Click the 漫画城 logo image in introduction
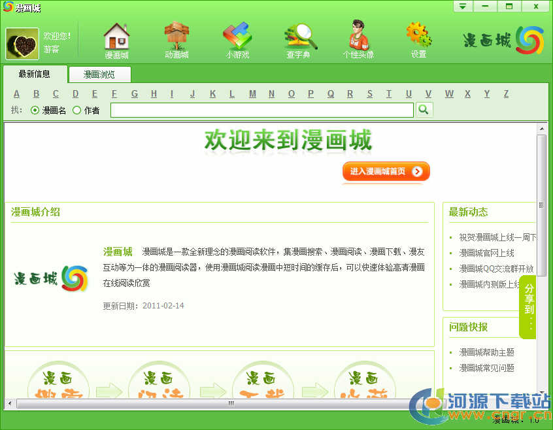 (51, 278)
